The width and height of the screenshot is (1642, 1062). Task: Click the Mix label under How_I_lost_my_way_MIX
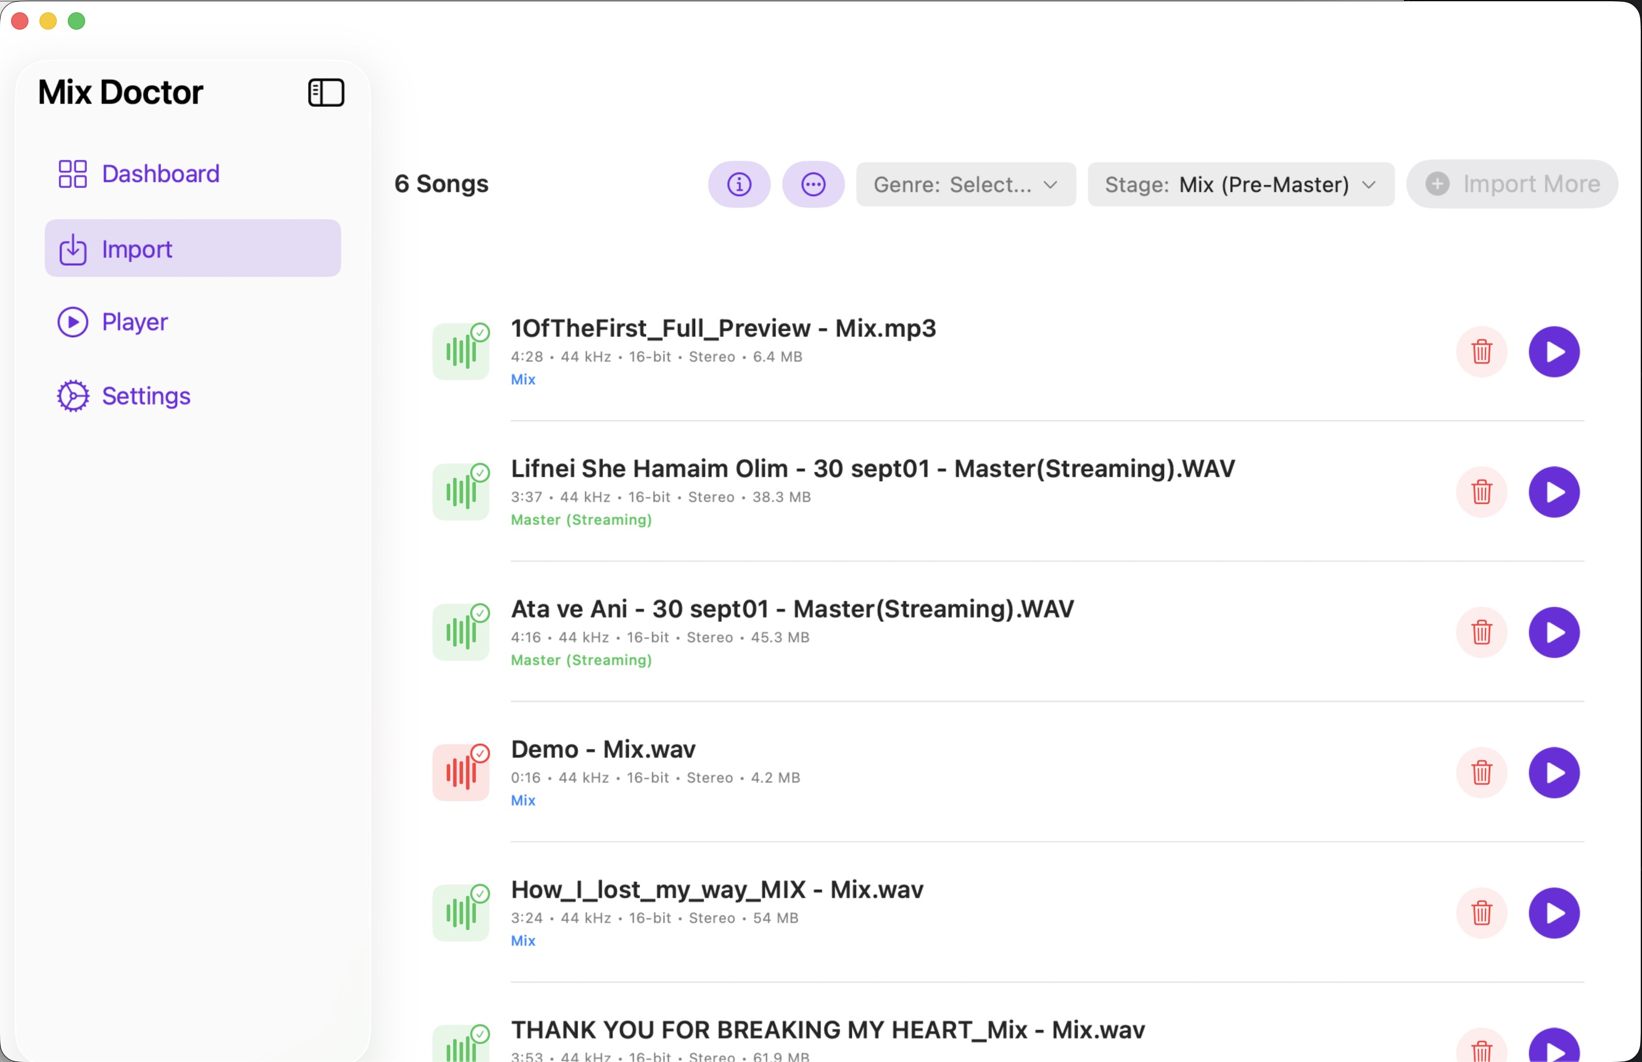(524, 940)
